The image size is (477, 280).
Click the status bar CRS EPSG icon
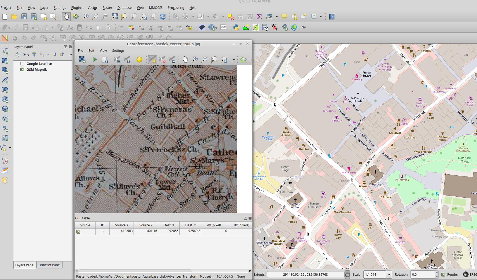466,274
